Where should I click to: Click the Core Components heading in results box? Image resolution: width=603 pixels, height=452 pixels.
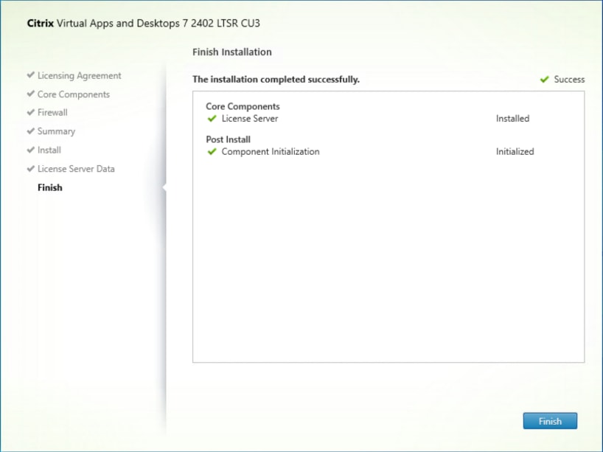(x=243, y=107)
